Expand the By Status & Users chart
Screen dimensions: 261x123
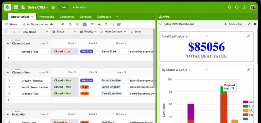point(249,70)
